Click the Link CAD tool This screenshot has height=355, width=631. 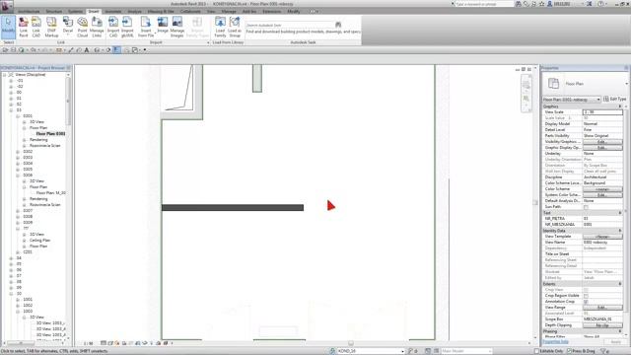click(36, 27)
